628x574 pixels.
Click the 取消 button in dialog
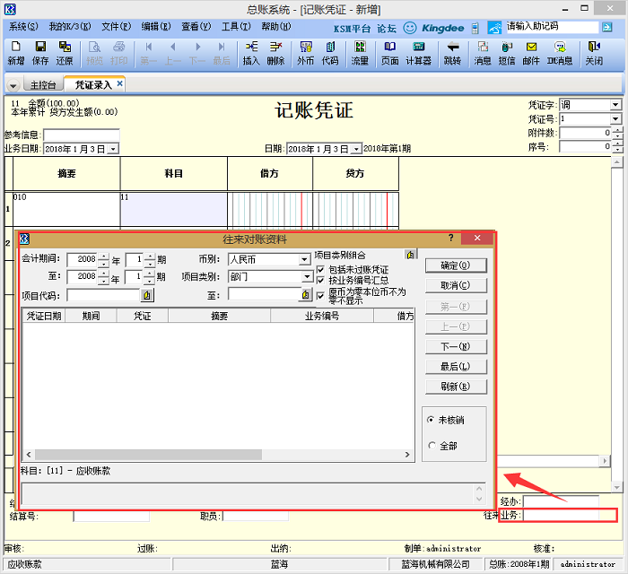455,285
